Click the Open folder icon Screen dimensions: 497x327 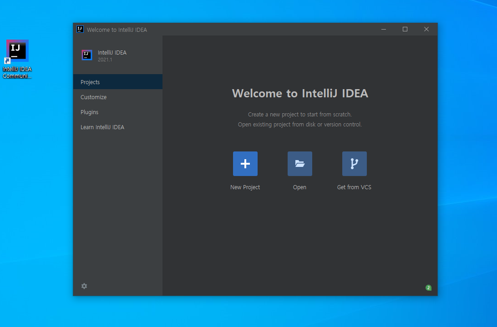coord(299,164)
